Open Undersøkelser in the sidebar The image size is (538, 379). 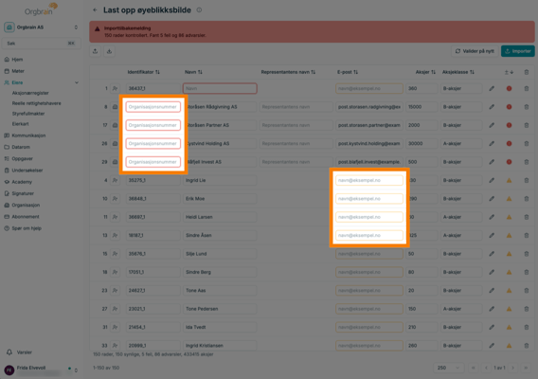[27, 171]
